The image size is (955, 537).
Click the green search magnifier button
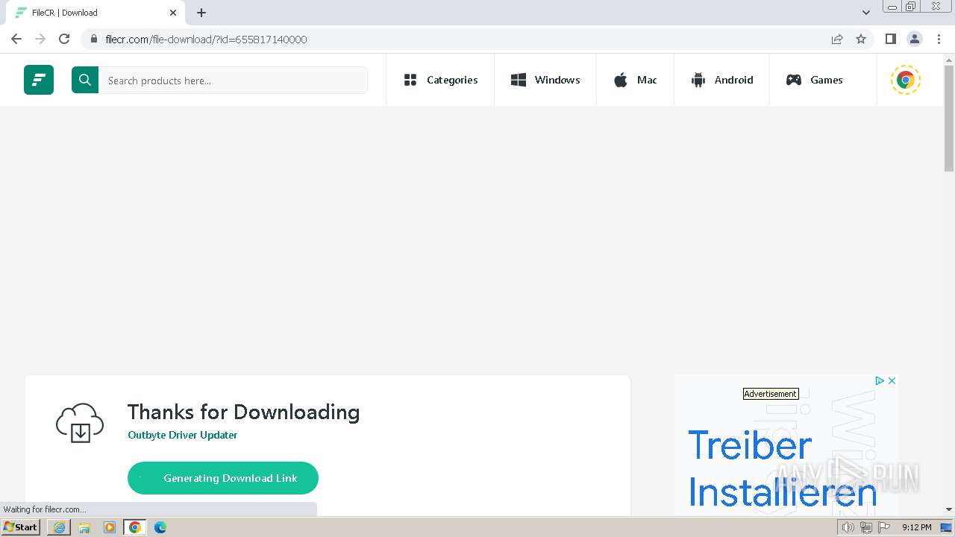coord(85,80)
